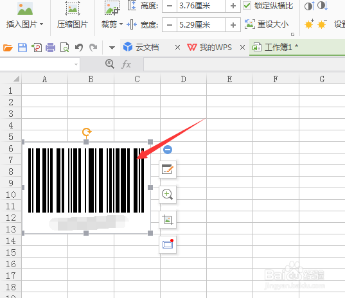Image resolution: width=345 pixels, height=298 pixels.
Task: Click the width field showing 5.29厘米
Action: coord(201,25)
